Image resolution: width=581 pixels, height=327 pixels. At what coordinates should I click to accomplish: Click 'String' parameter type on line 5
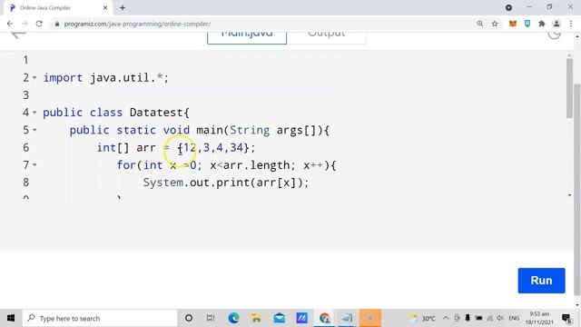(x=250, y=130)
